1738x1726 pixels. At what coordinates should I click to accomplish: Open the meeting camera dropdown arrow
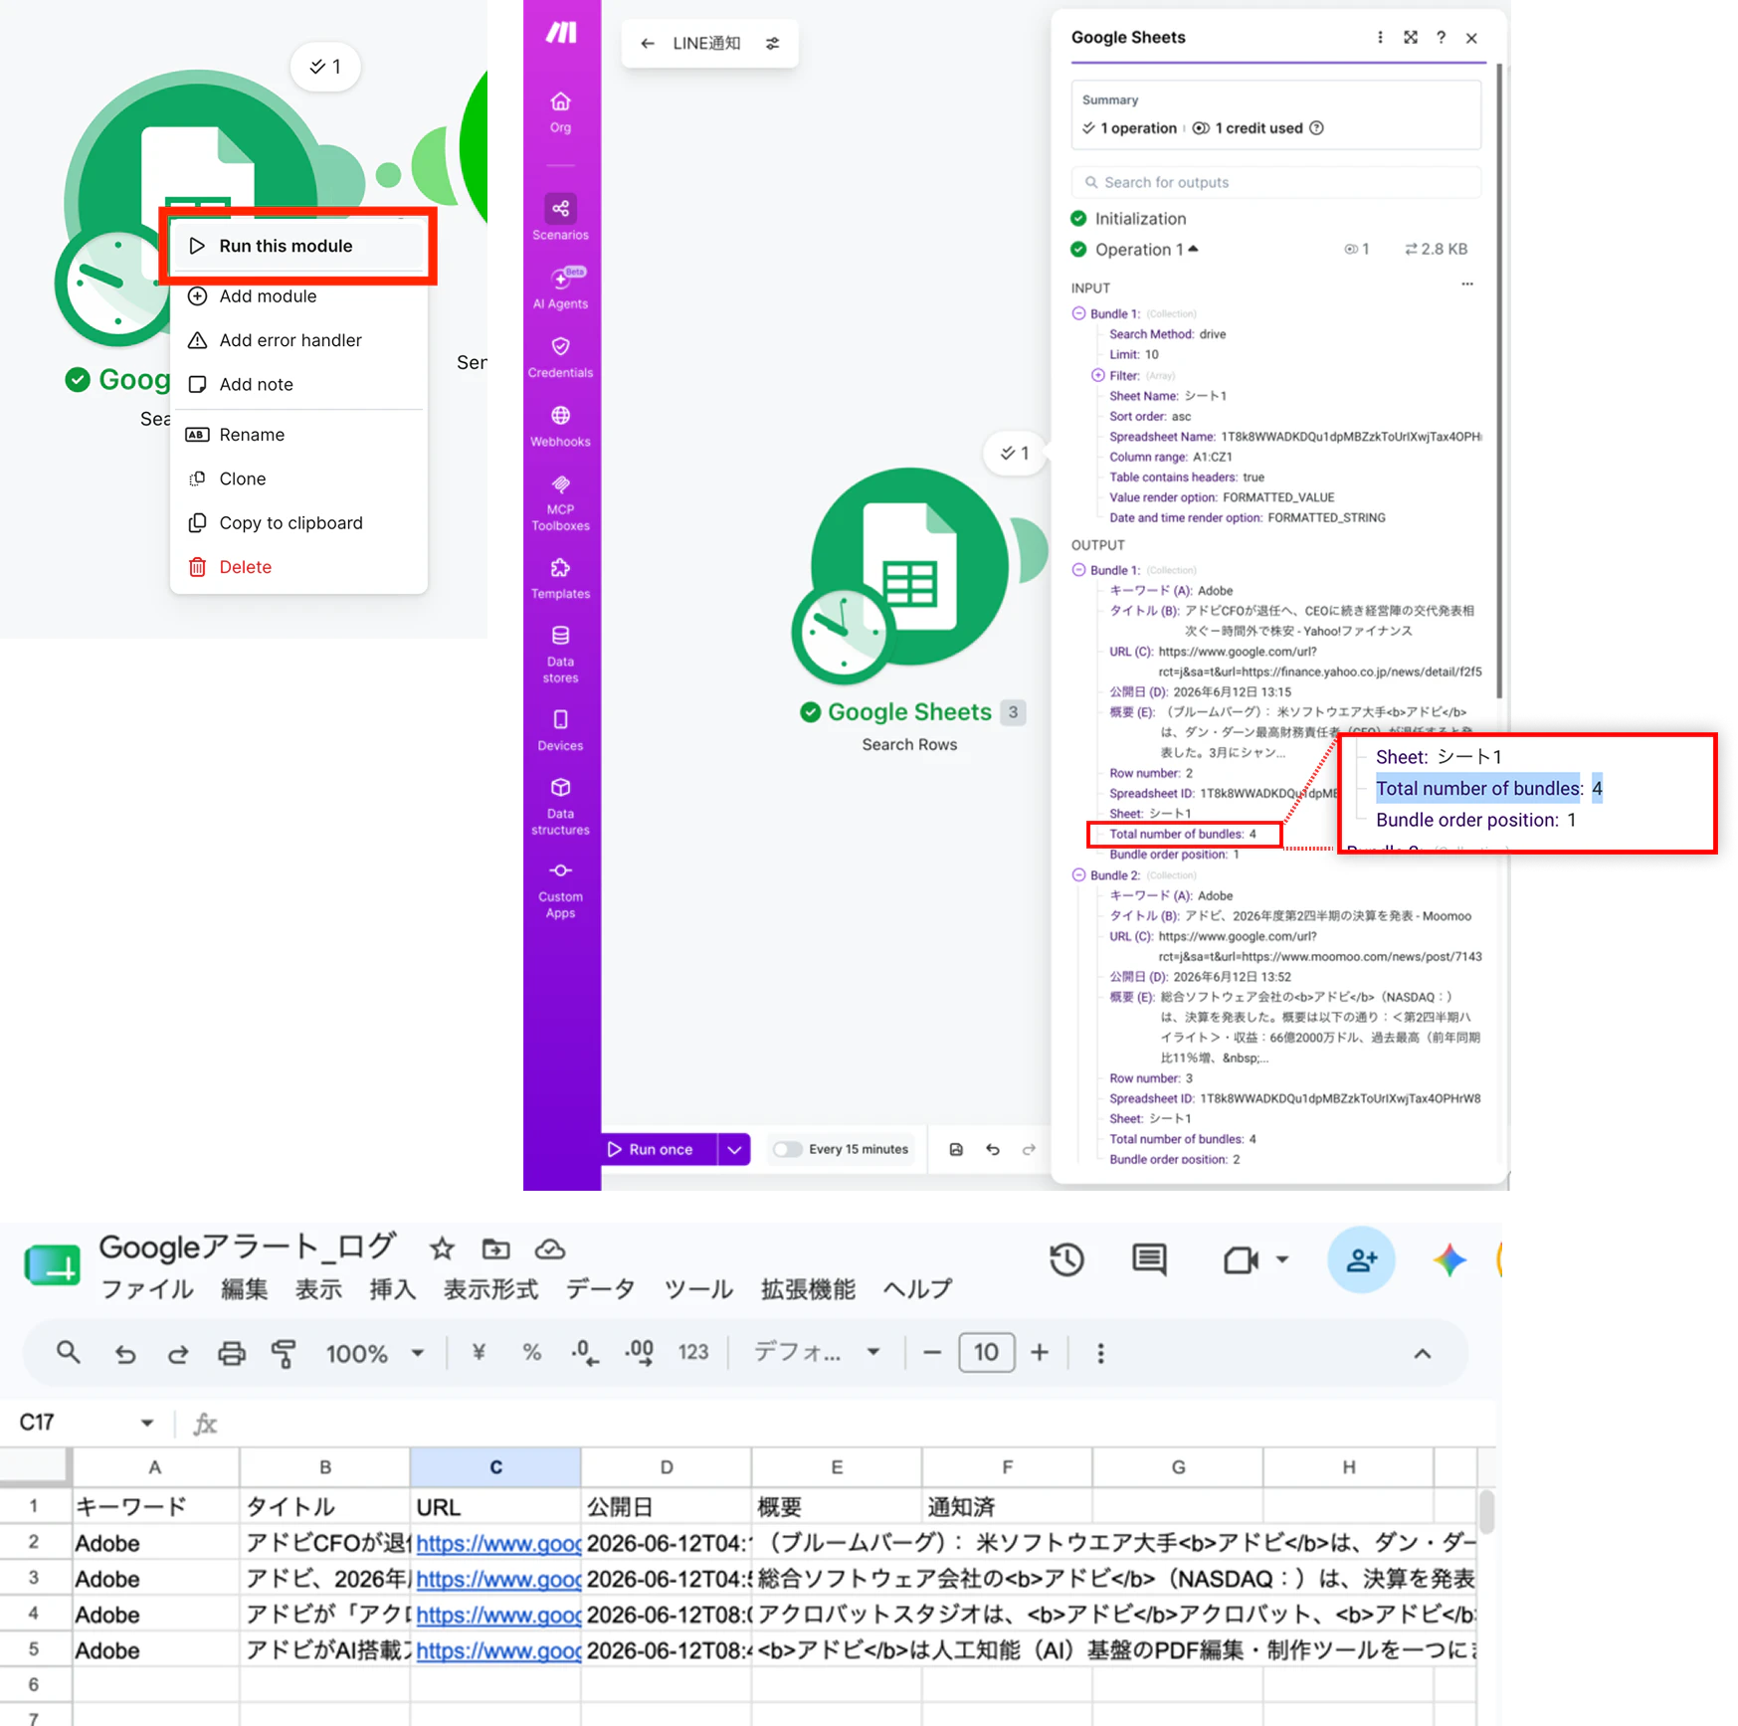(1282, 1260)
